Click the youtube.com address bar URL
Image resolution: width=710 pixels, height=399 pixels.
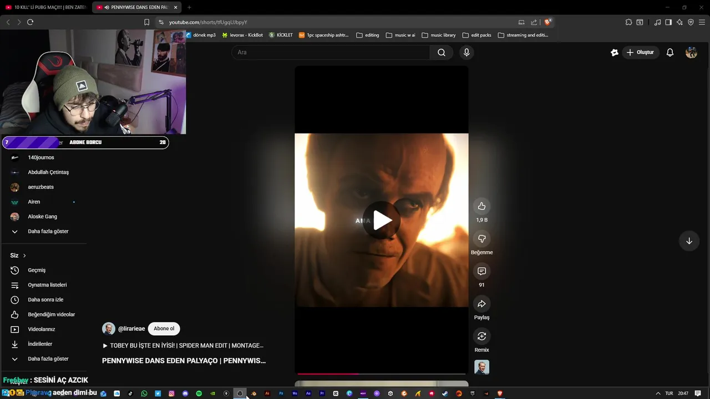208,22
